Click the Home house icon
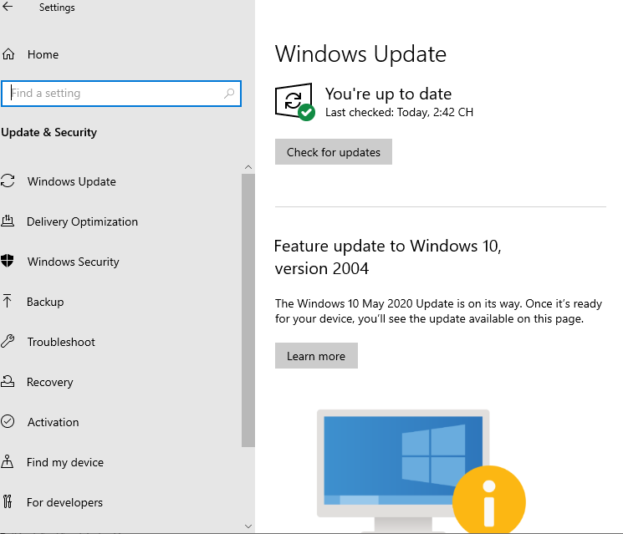 pyautogui.click(x=8, y=54)
